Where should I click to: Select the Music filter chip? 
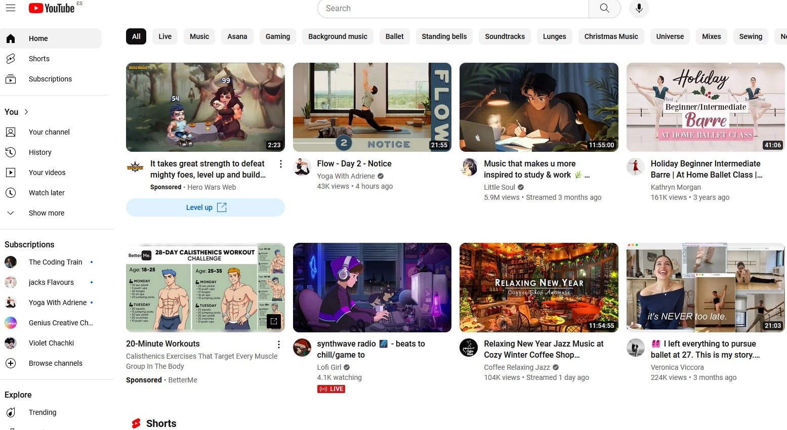[199, 36]
